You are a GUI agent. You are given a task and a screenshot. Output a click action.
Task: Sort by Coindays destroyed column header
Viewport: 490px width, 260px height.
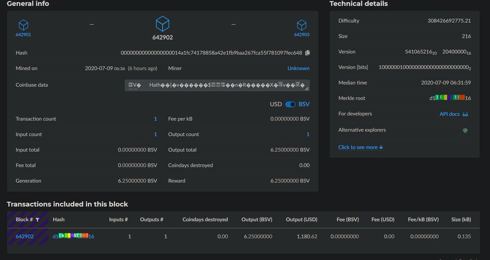pyautogui.click(x=205, y=219)
